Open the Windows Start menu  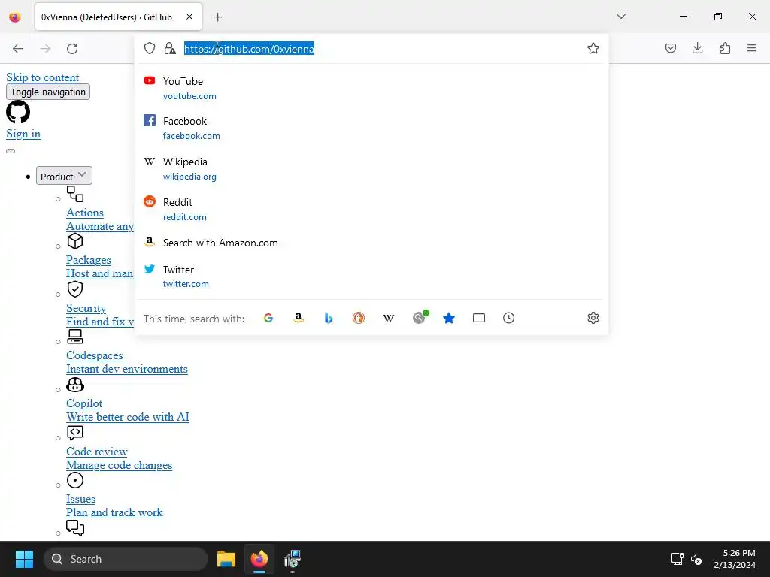pyautogui.click(x=24, y=559)
